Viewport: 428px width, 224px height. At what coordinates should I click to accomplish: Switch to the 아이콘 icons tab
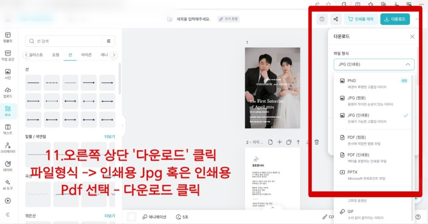86,55
